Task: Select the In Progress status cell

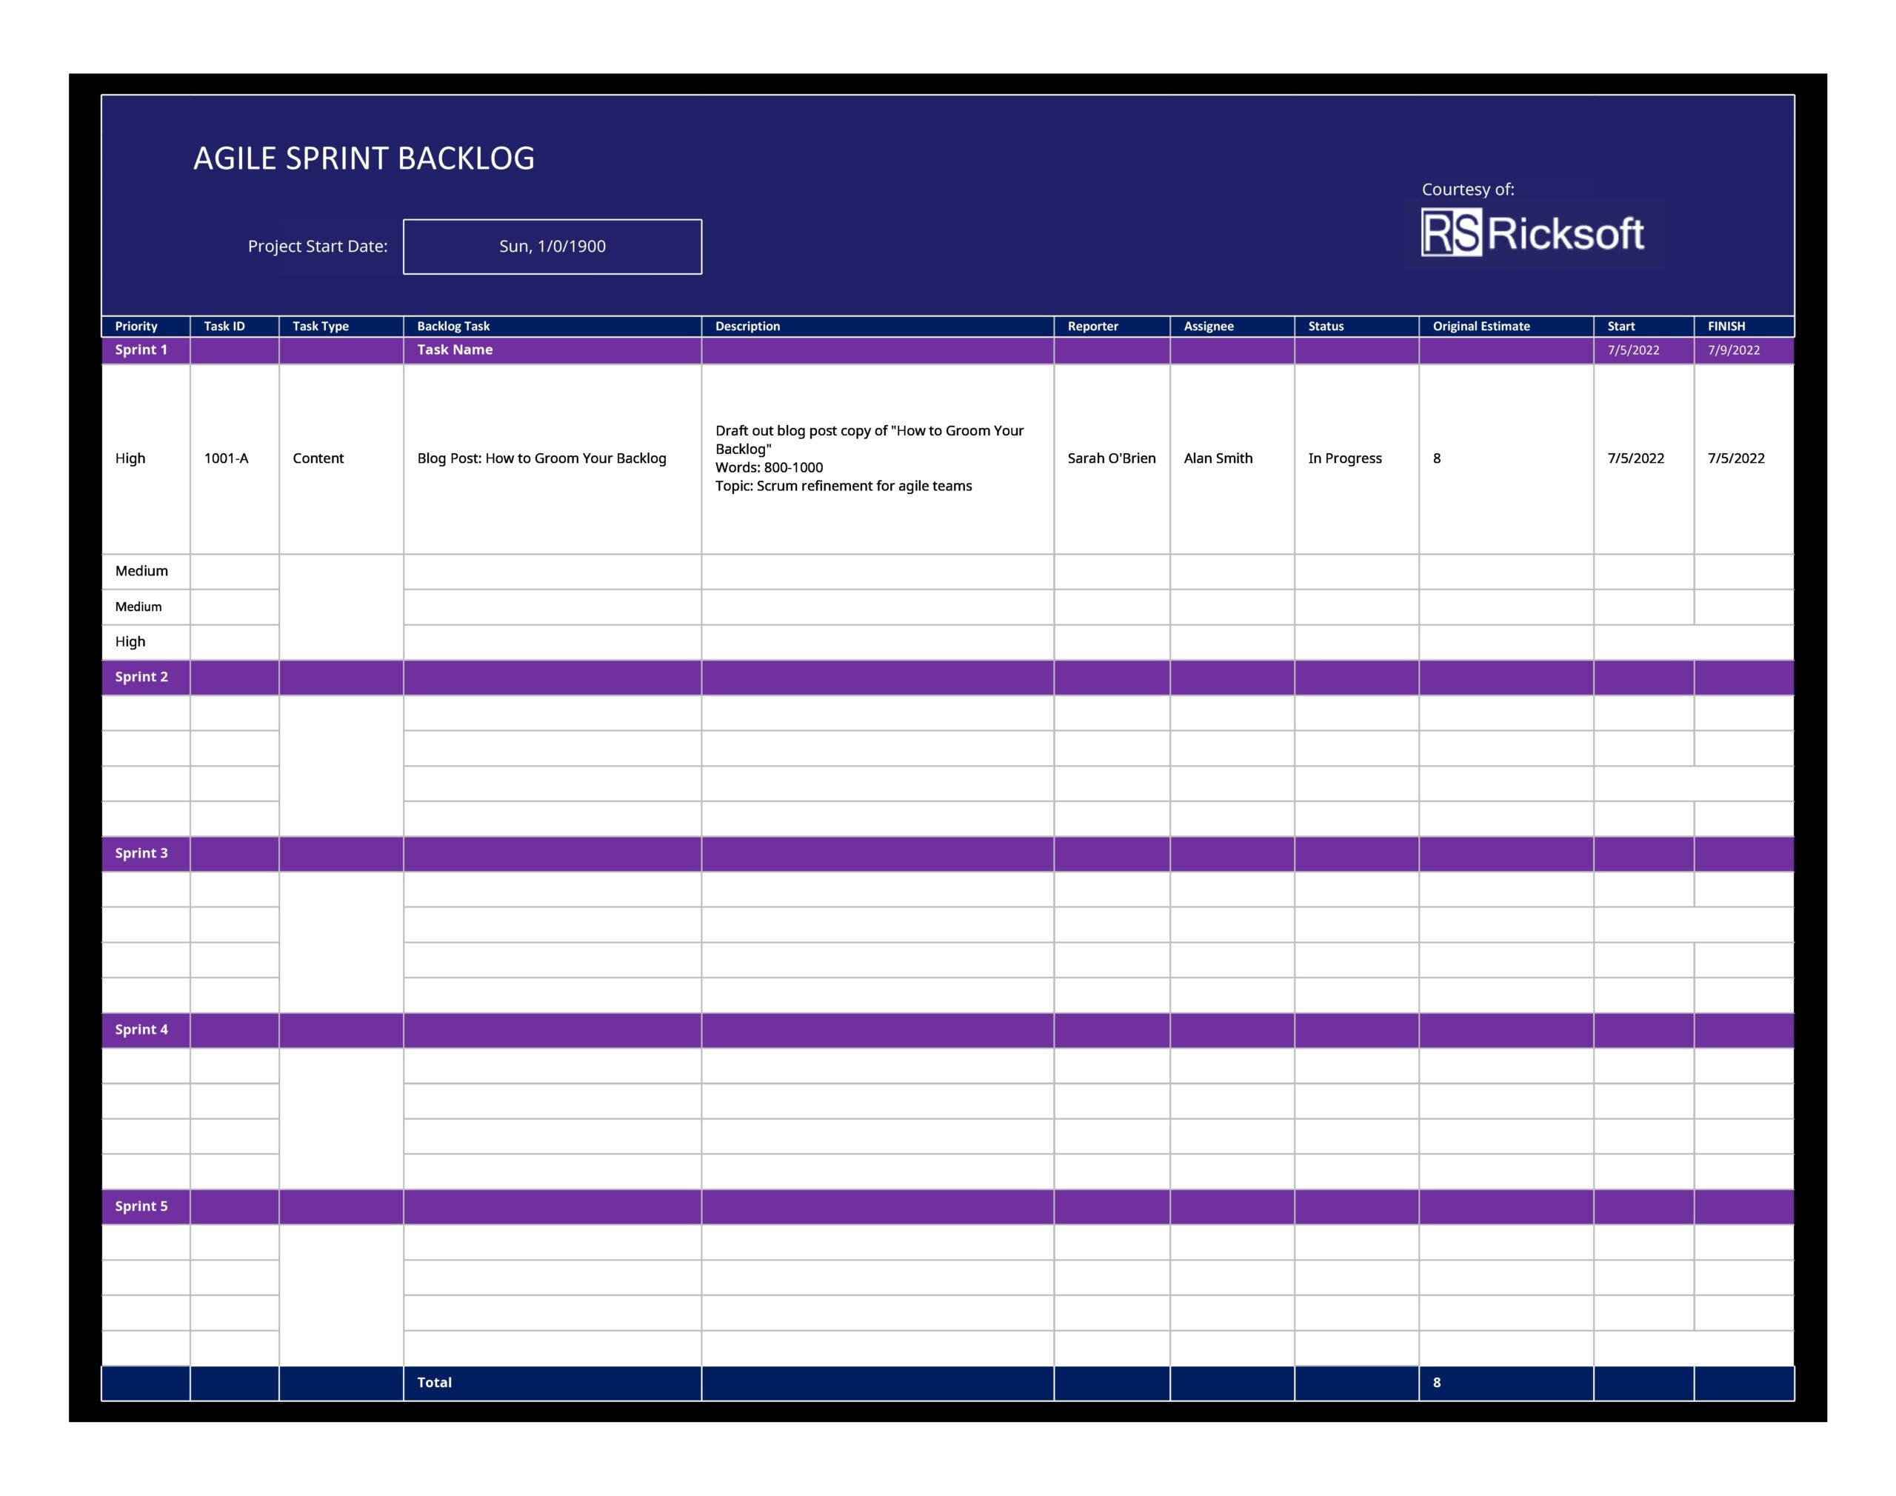Action: tap(1344, 458)
